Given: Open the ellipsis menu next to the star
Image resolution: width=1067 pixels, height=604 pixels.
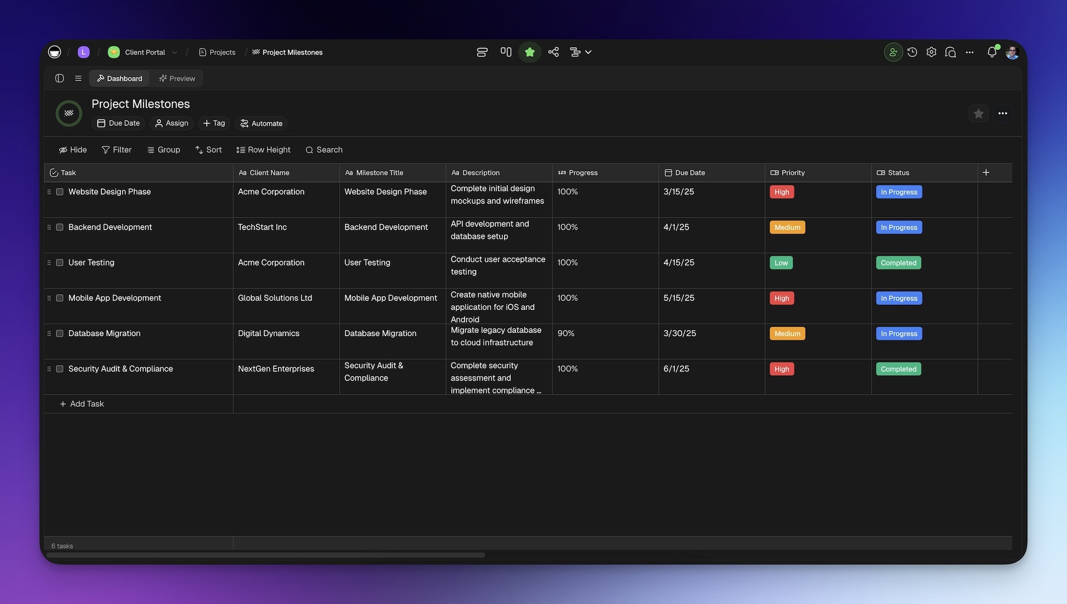Looking at the screenshot, I should [1002, 113].
